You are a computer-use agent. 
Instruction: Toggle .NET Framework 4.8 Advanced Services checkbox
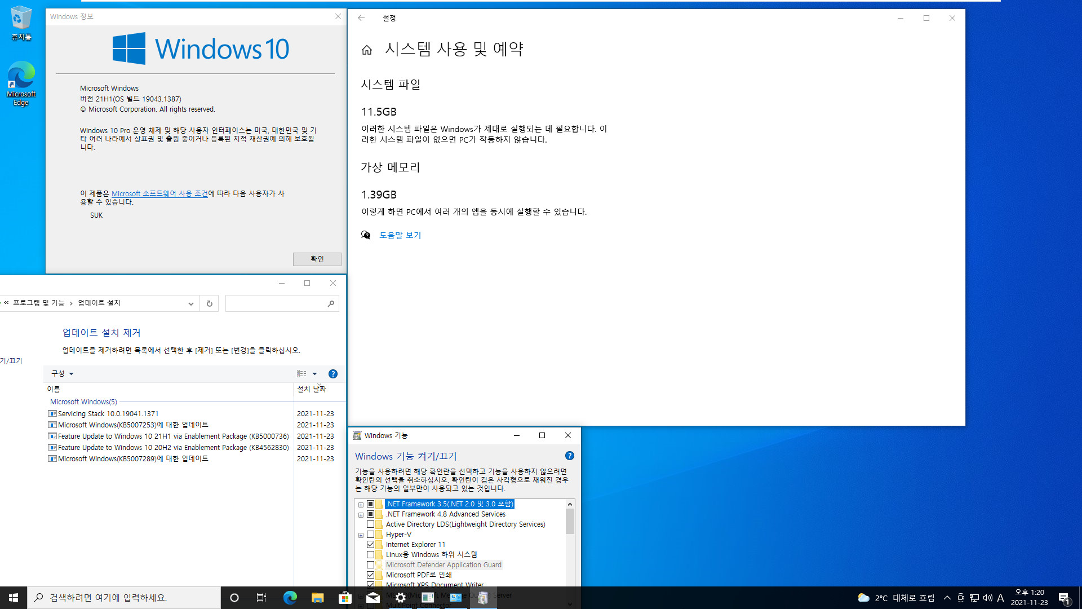(370, 514)
